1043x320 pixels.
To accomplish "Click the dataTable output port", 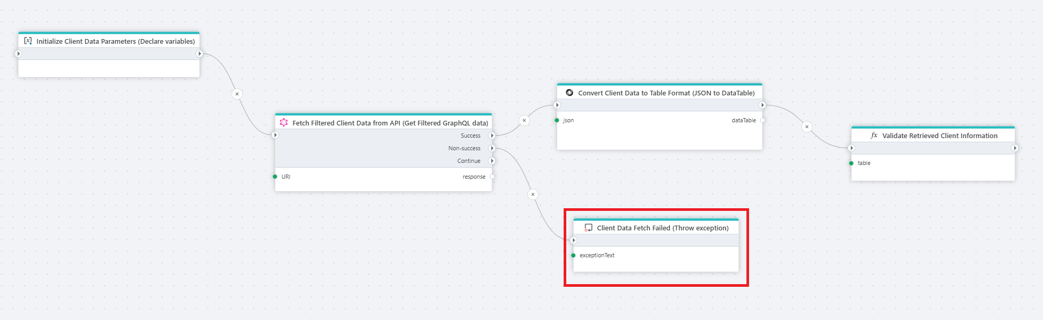I will [762, 120].
